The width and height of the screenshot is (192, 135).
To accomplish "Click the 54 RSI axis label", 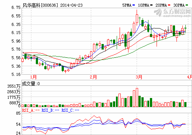I will [18, 124].
